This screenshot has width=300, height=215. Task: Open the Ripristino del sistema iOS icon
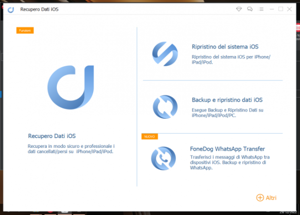[x=165, y=54]
